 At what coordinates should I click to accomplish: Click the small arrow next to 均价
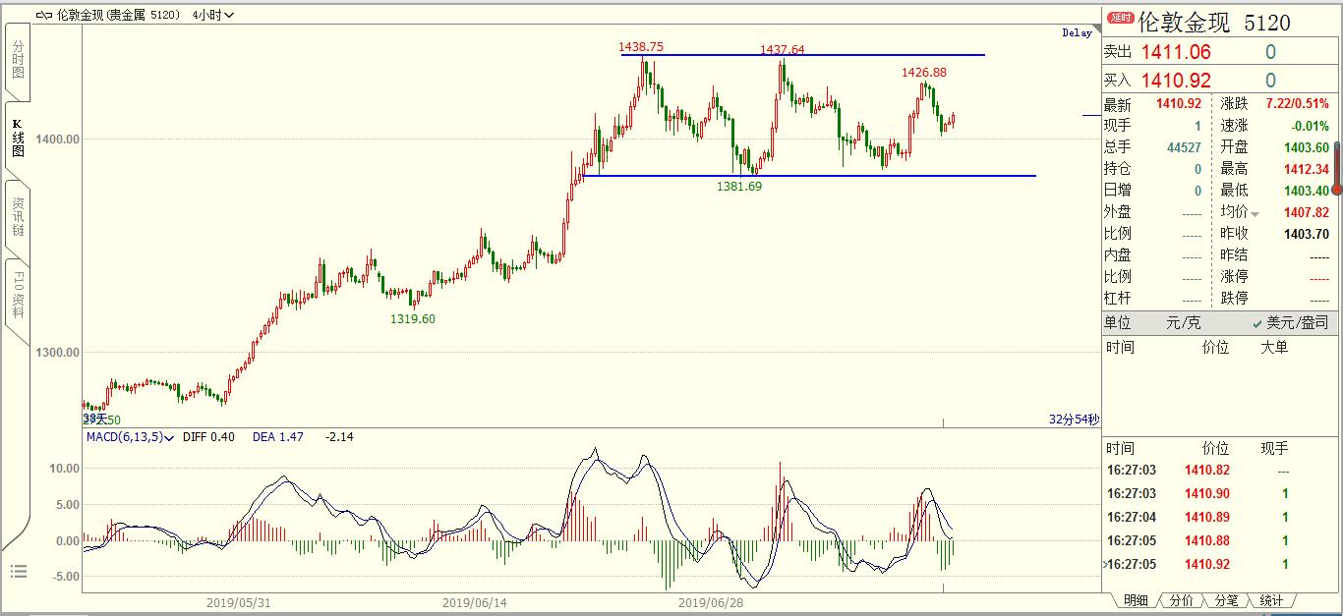point(1255,213)
